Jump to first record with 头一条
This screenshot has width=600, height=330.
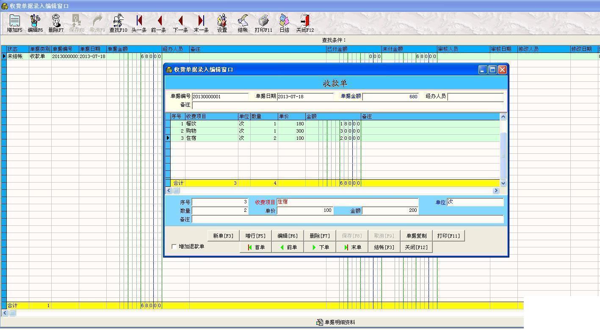(139, 23)
